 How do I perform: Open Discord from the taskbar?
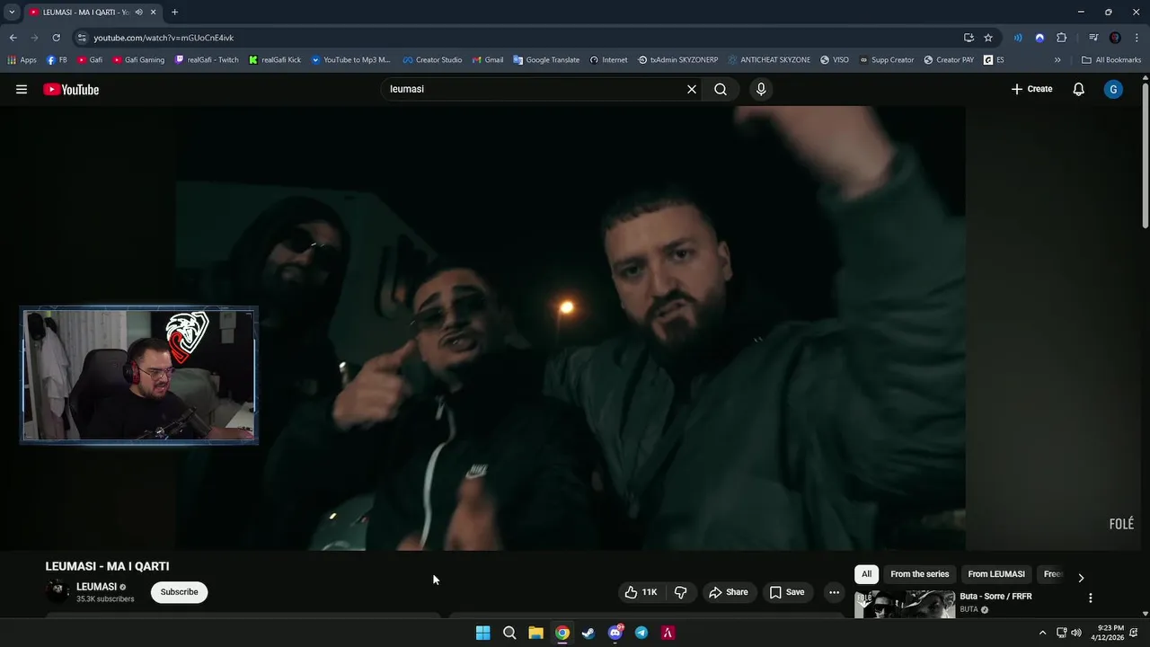(615, 633)
